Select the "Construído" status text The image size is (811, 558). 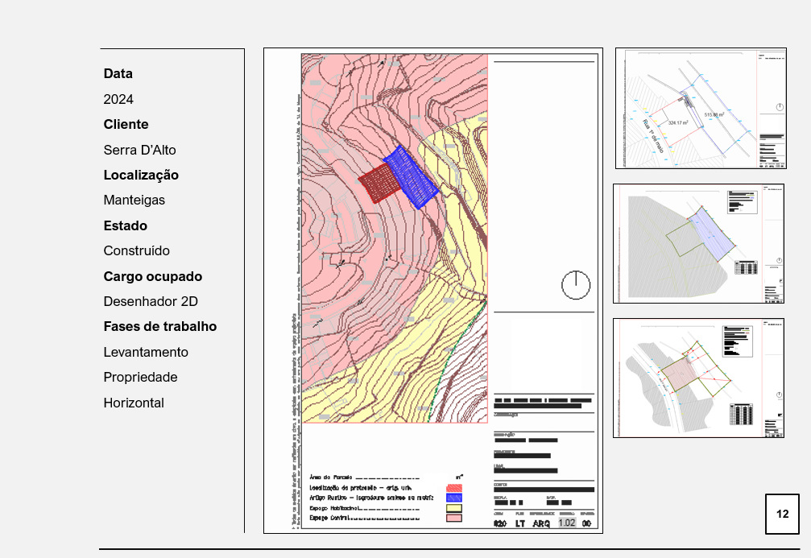[x=137, y=250]
